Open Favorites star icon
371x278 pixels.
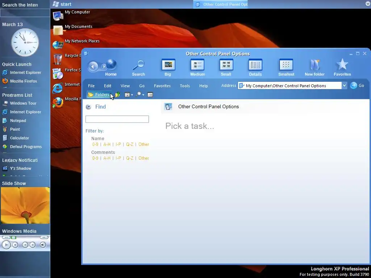[x=342, y=64]
